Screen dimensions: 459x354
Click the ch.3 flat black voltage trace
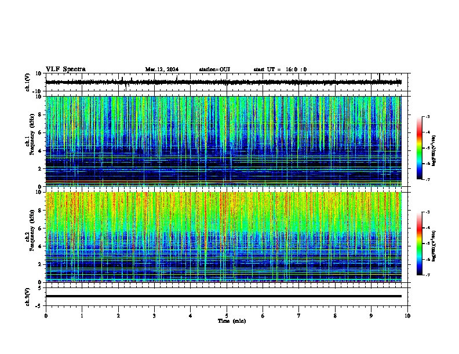click(x=224, y=296)
